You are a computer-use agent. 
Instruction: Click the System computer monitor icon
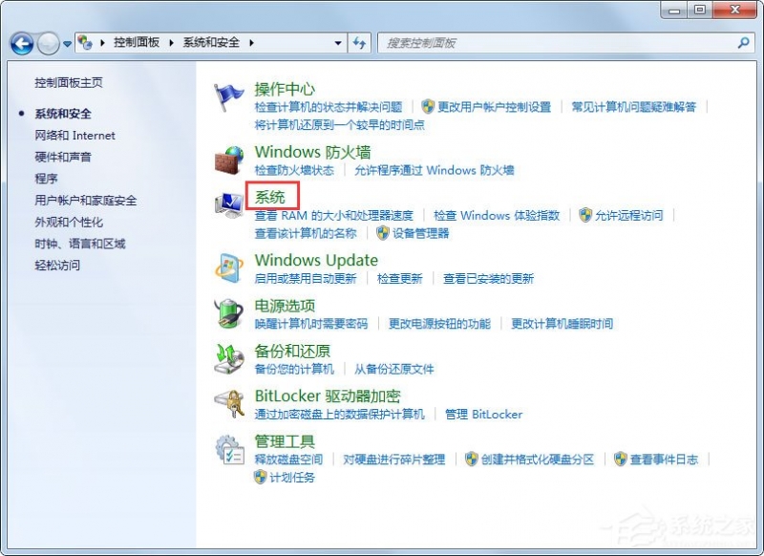(x=228, y=205)
